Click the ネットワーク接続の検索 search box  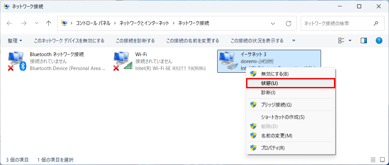(337, 23)
